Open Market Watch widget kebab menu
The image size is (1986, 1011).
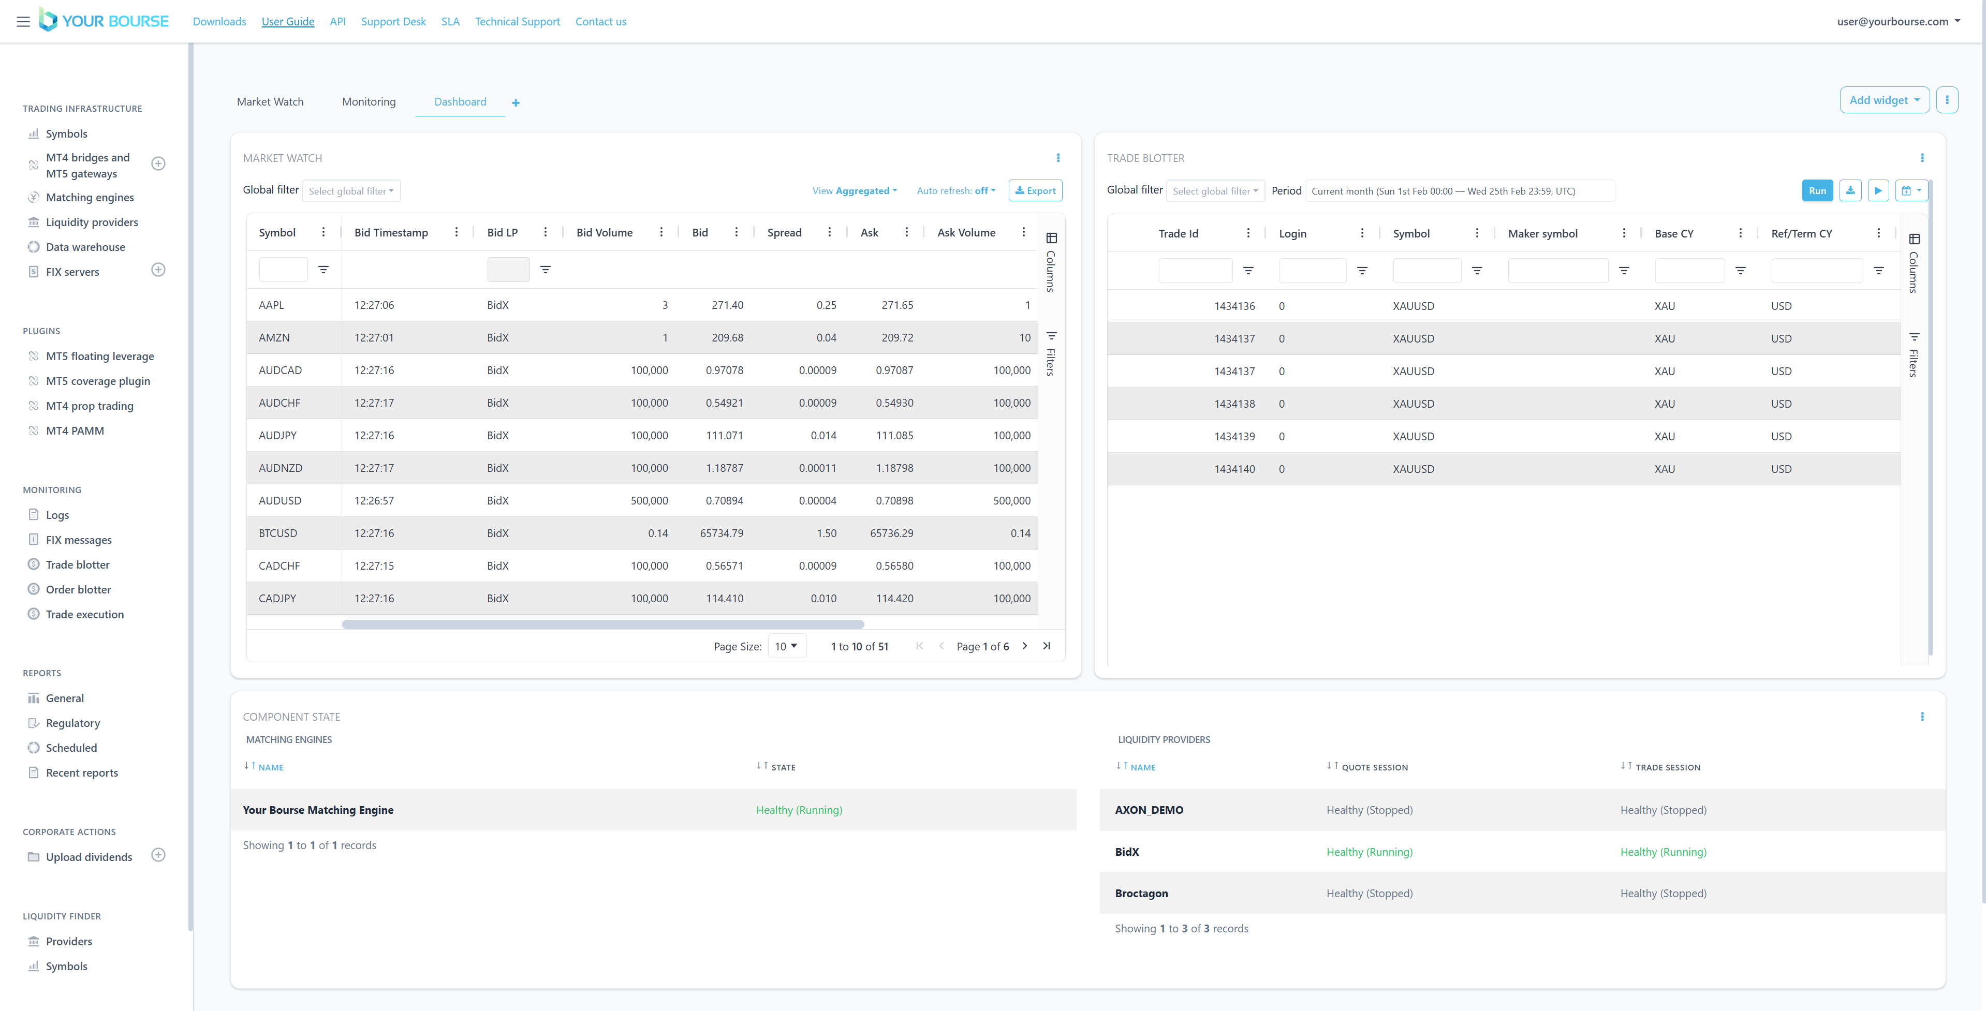point(1058,158)
